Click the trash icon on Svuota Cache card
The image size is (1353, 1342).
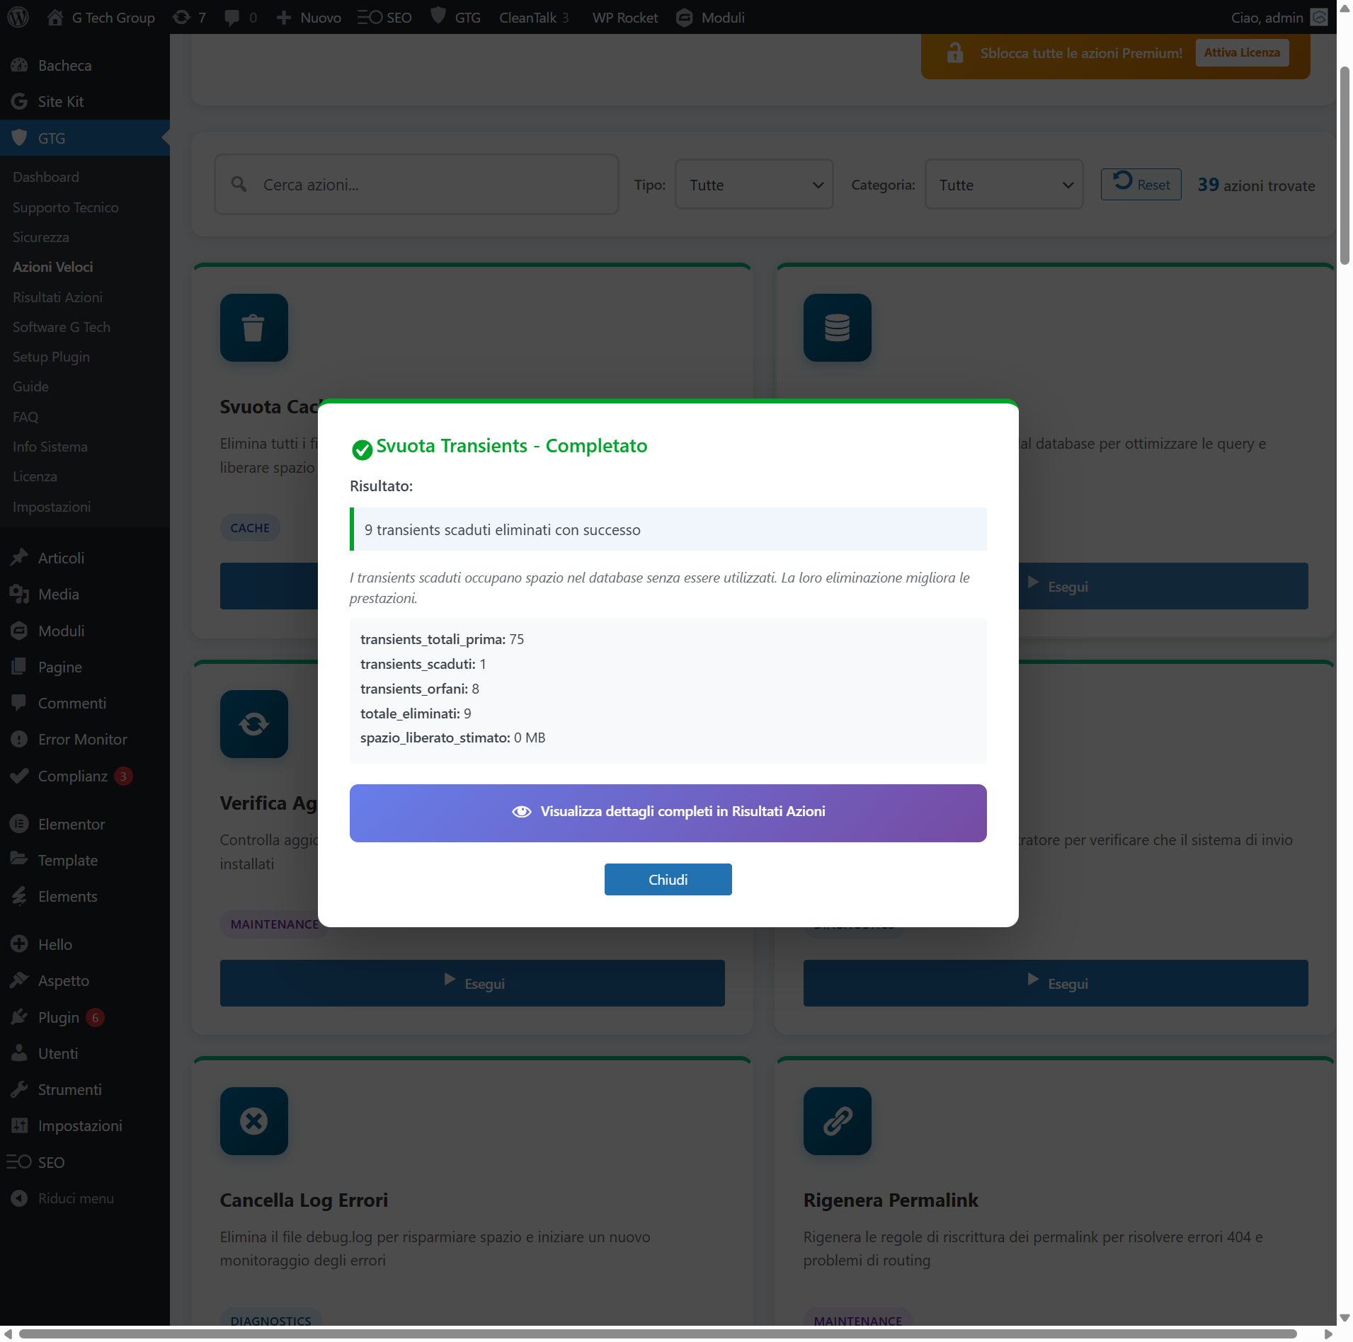tap(253, 328)
